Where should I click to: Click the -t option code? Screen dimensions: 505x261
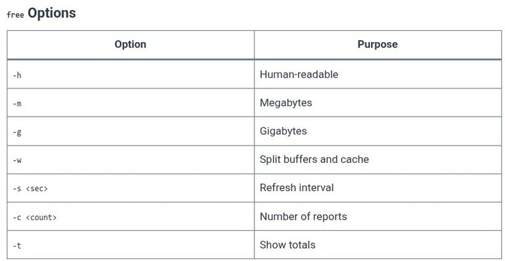[x=17, y=246]
